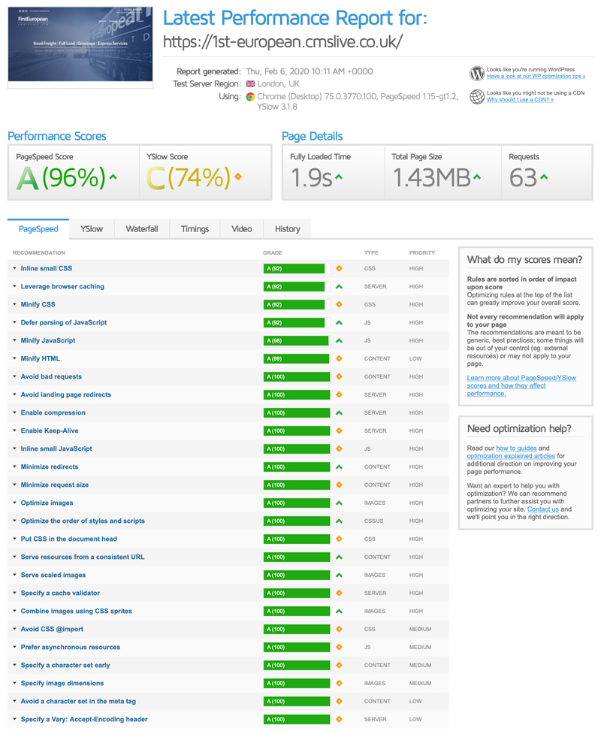This screenshot has width=601, height=740.
Task: Click green arrow in Enable compression row
Action: [339, 413]
